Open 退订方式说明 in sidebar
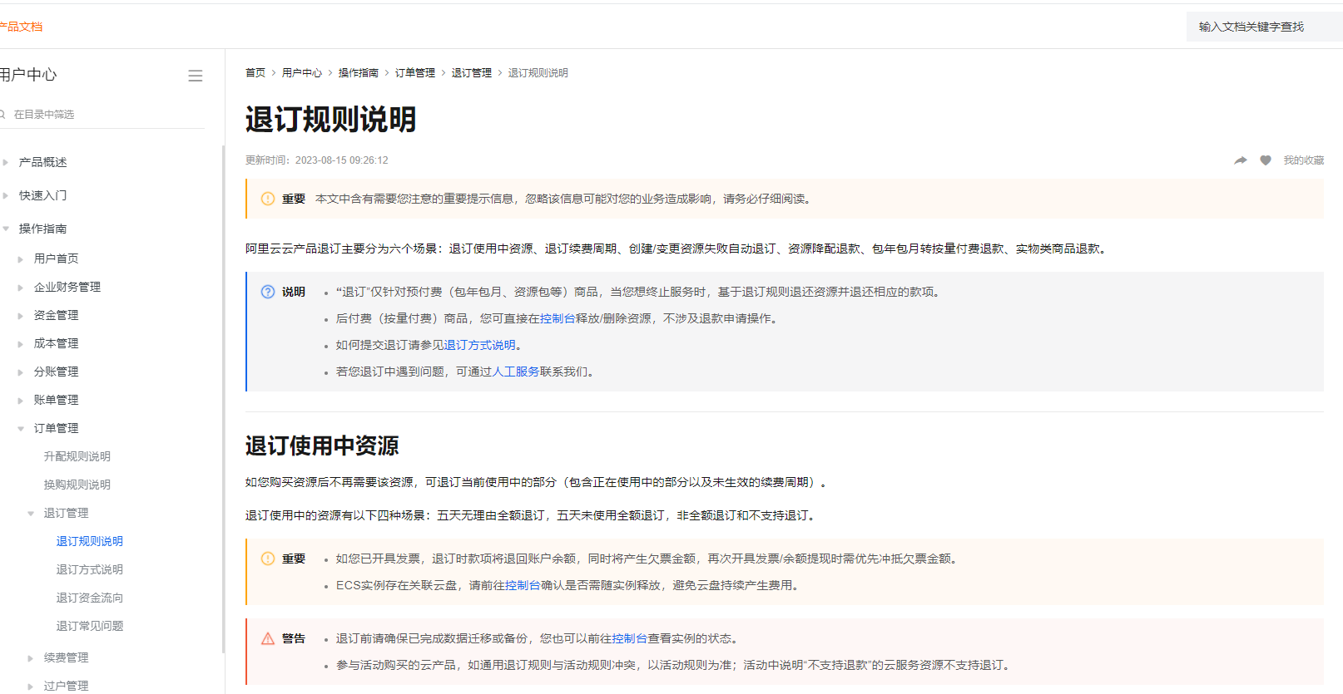 90,569
